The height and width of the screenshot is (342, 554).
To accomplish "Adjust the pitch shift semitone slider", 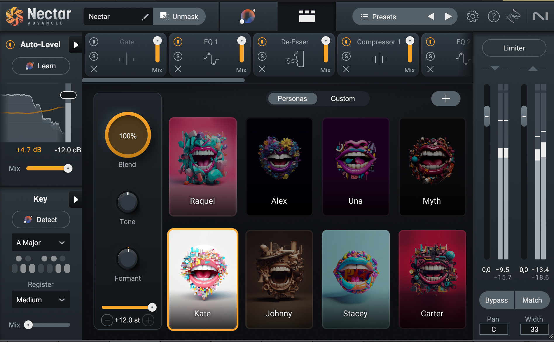I will [x=129, y=307].
